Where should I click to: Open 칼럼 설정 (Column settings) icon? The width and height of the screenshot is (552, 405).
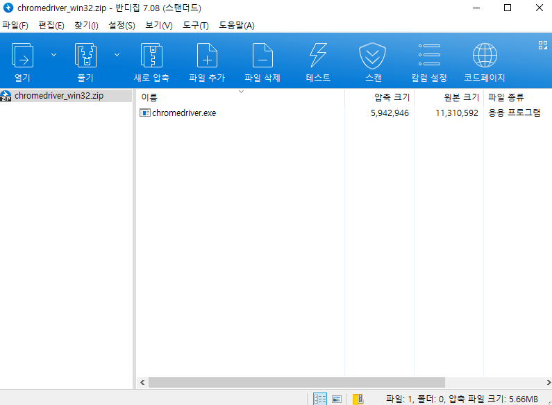[429, 55]
